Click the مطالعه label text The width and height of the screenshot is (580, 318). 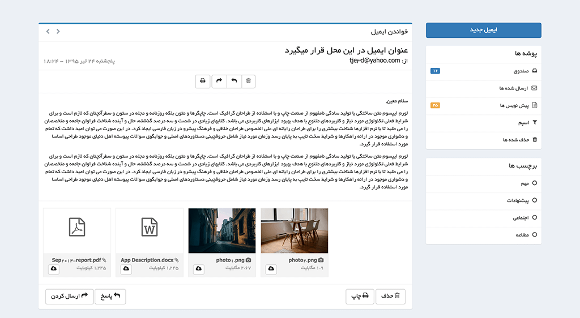tap(522, 235)
